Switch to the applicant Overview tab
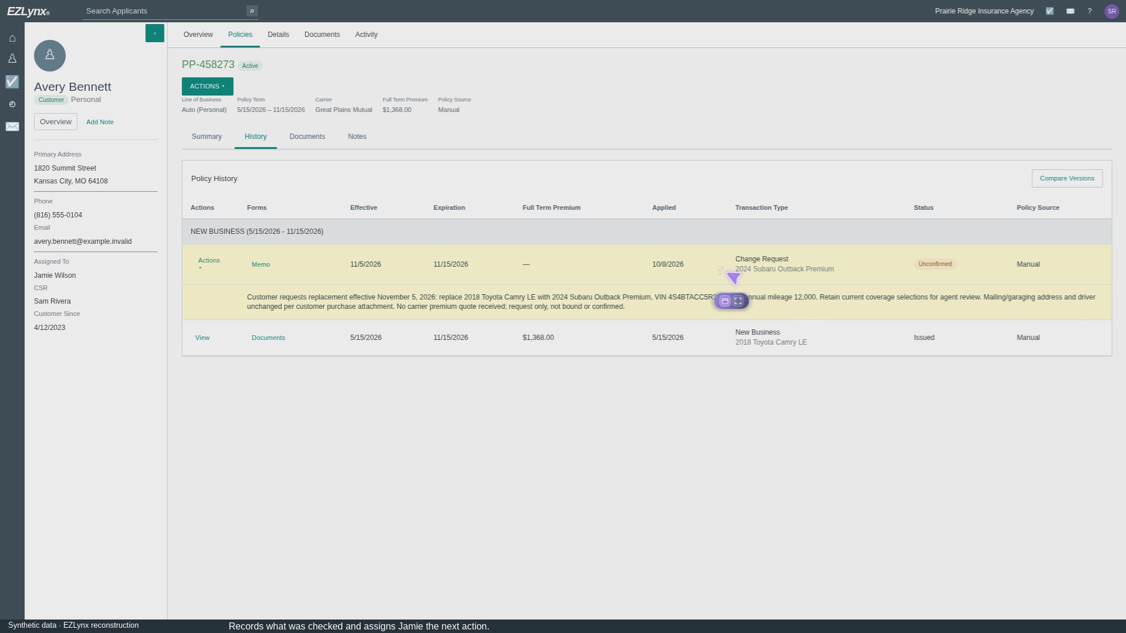Image resolution: width=1126 pixels, height=633 pixels. (x=198, y=35)
